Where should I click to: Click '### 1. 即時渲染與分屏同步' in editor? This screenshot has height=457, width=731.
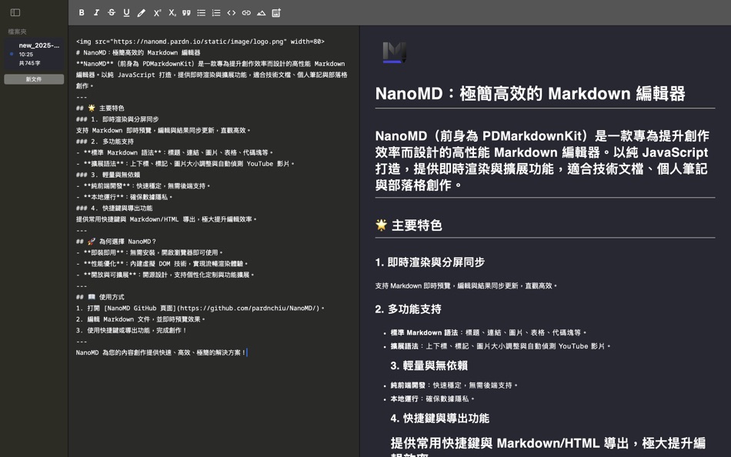point(118,119)
